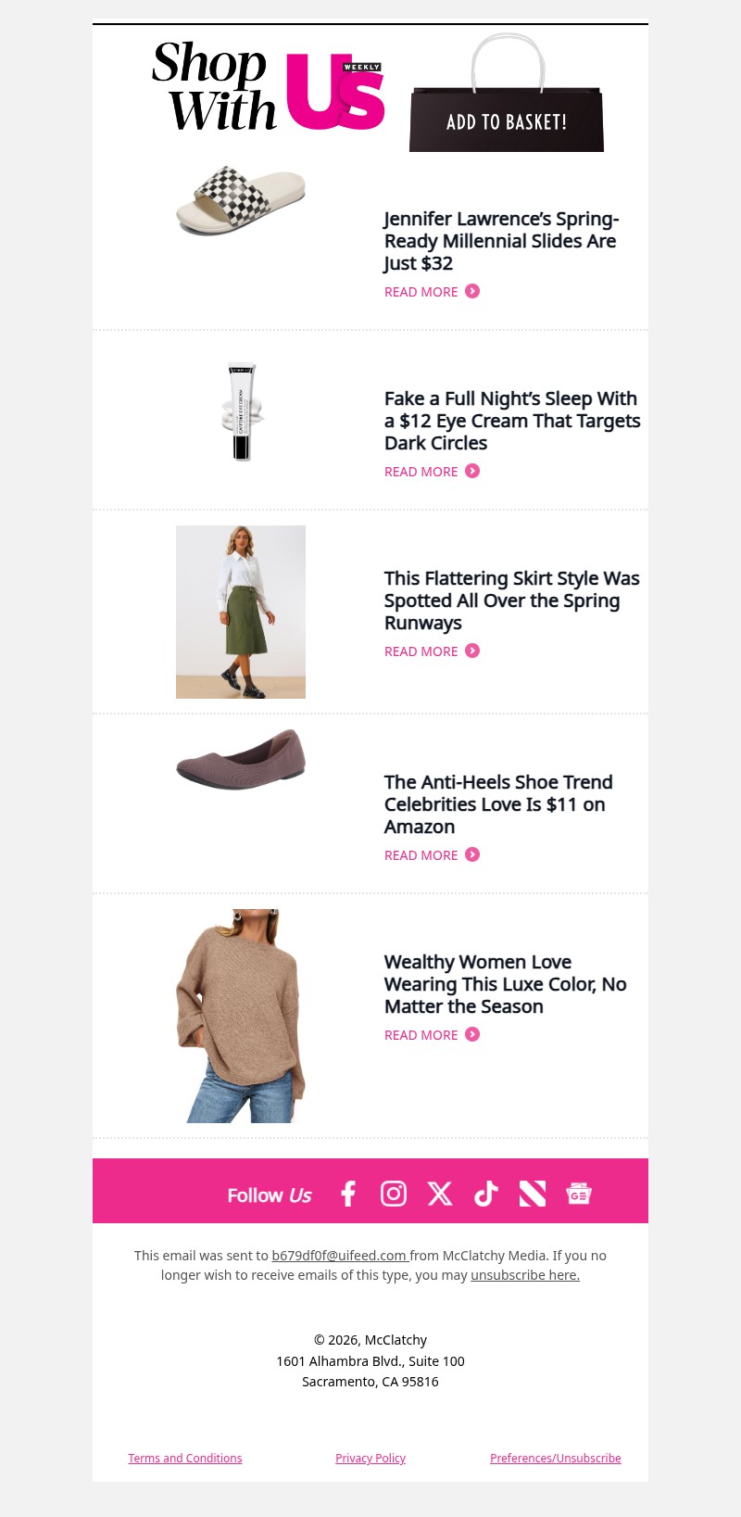Click the Preferences/Unsubscribe footer link

click(556, 1459)
